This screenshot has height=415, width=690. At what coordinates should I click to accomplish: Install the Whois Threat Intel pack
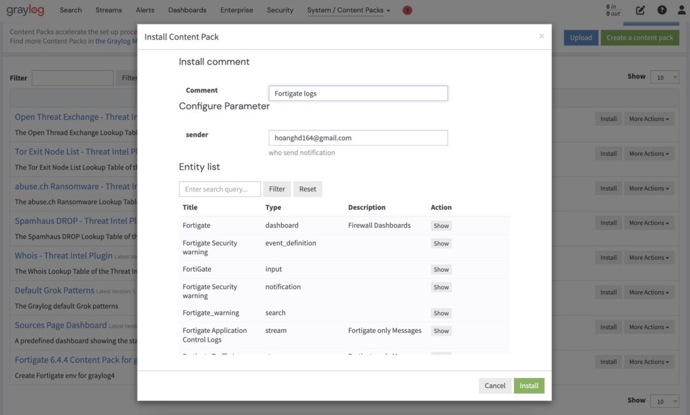coord(608,258)
